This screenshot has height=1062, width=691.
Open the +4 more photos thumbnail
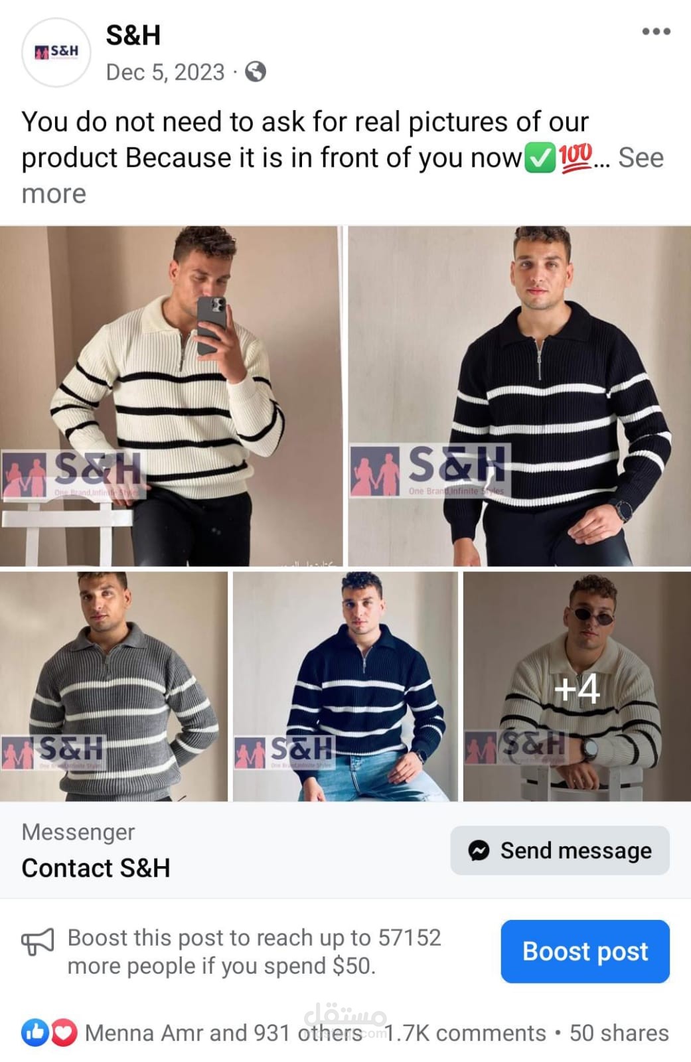(577, 686)
